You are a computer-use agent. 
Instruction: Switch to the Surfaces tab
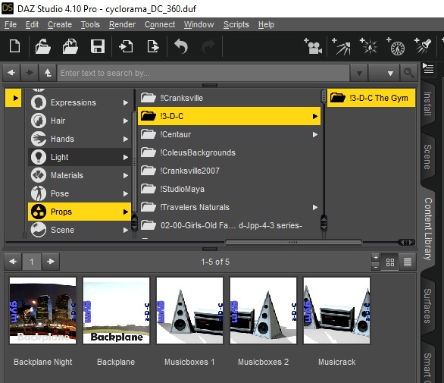point(427,306)
